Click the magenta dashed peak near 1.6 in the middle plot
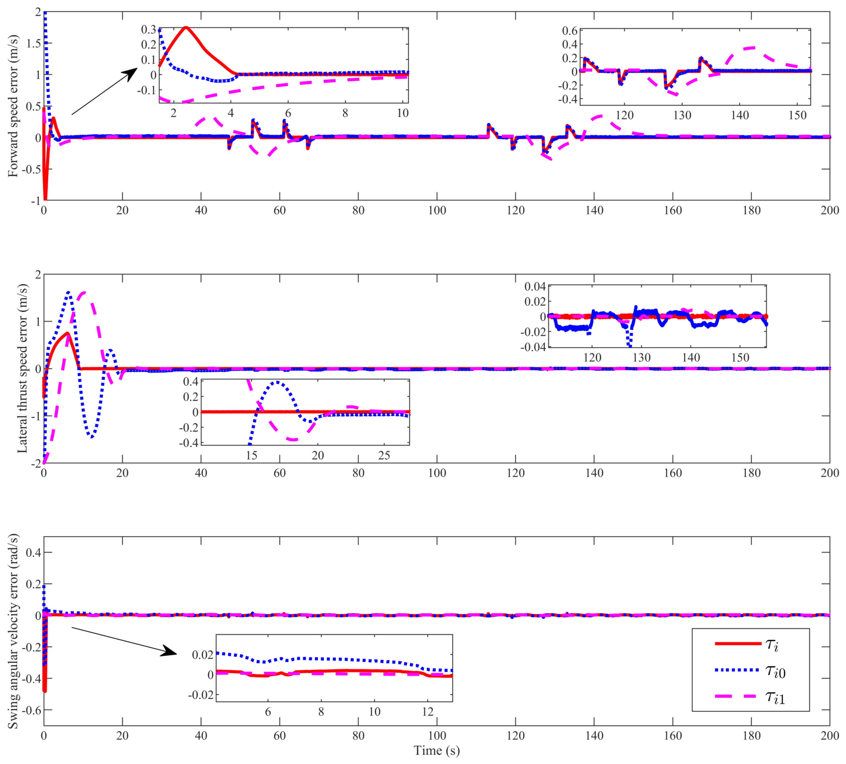 point(84,292)
